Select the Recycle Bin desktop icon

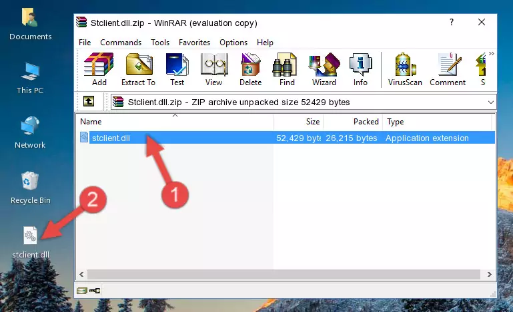point(30,188)
